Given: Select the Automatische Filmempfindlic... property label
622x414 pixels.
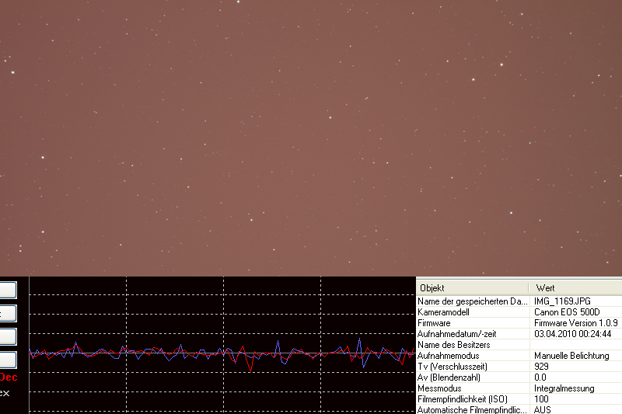Looking at the screenshot, I should [x=472, y=409].
